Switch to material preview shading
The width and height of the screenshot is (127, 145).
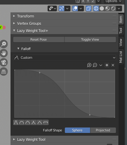[107, 8]
